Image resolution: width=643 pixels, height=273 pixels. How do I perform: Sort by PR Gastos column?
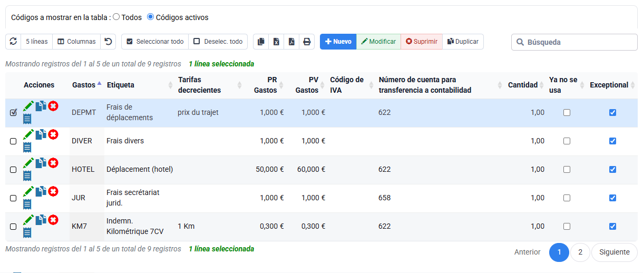click(265, 85)
